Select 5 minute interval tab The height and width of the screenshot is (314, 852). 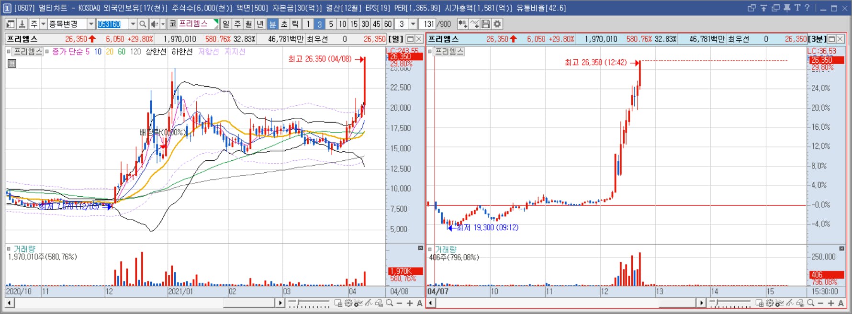pos(331,24)
